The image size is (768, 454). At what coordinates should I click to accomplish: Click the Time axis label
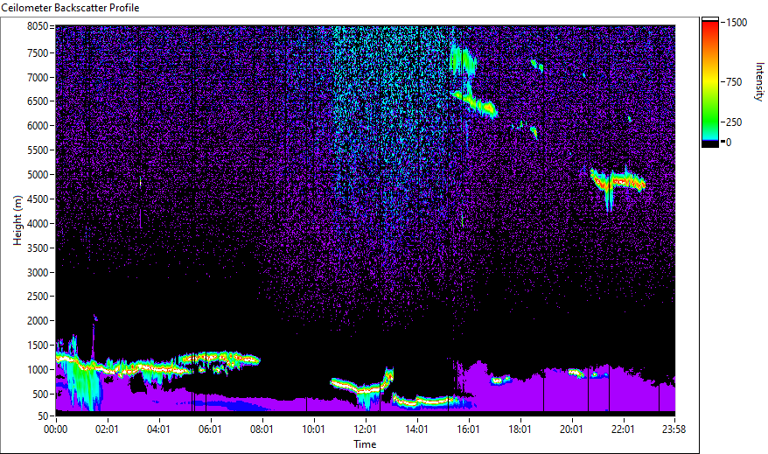point(365,444)
